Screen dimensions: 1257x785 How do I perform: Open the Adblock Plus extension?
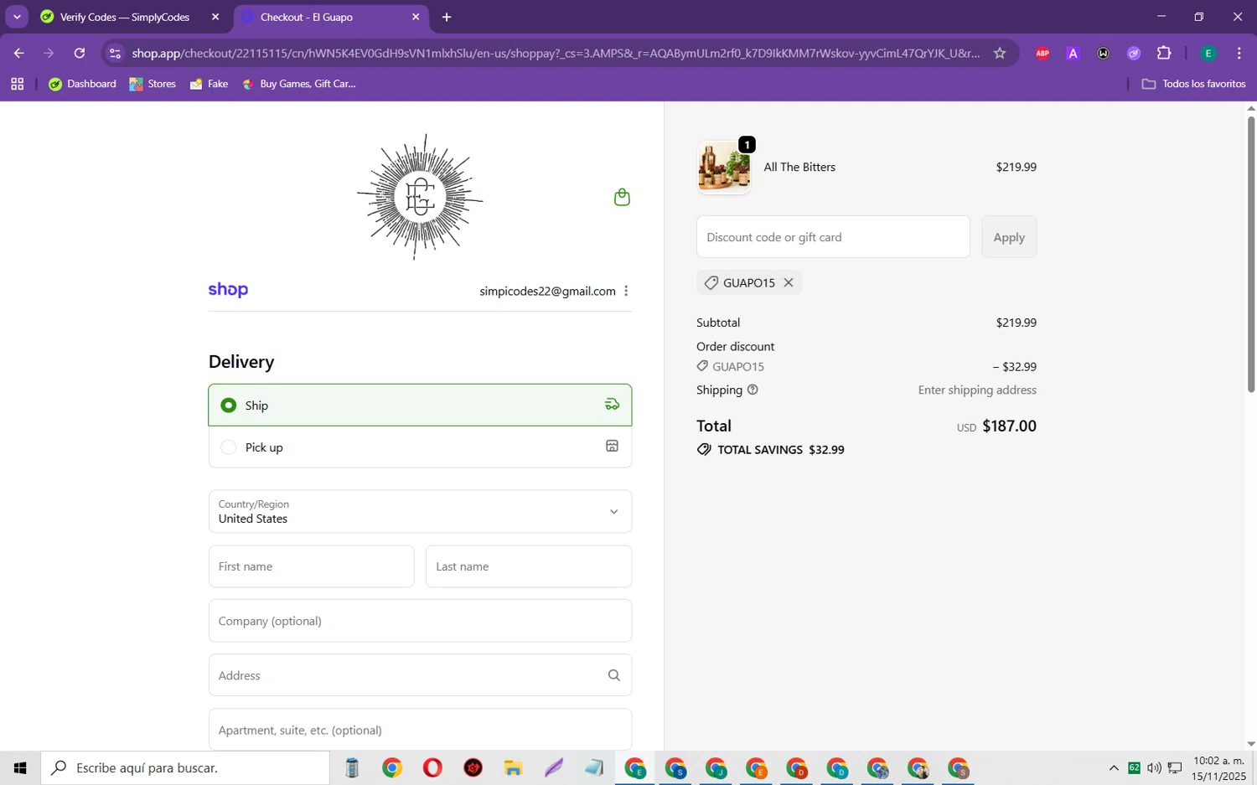pyautogui.click(x=1042, y=53)
